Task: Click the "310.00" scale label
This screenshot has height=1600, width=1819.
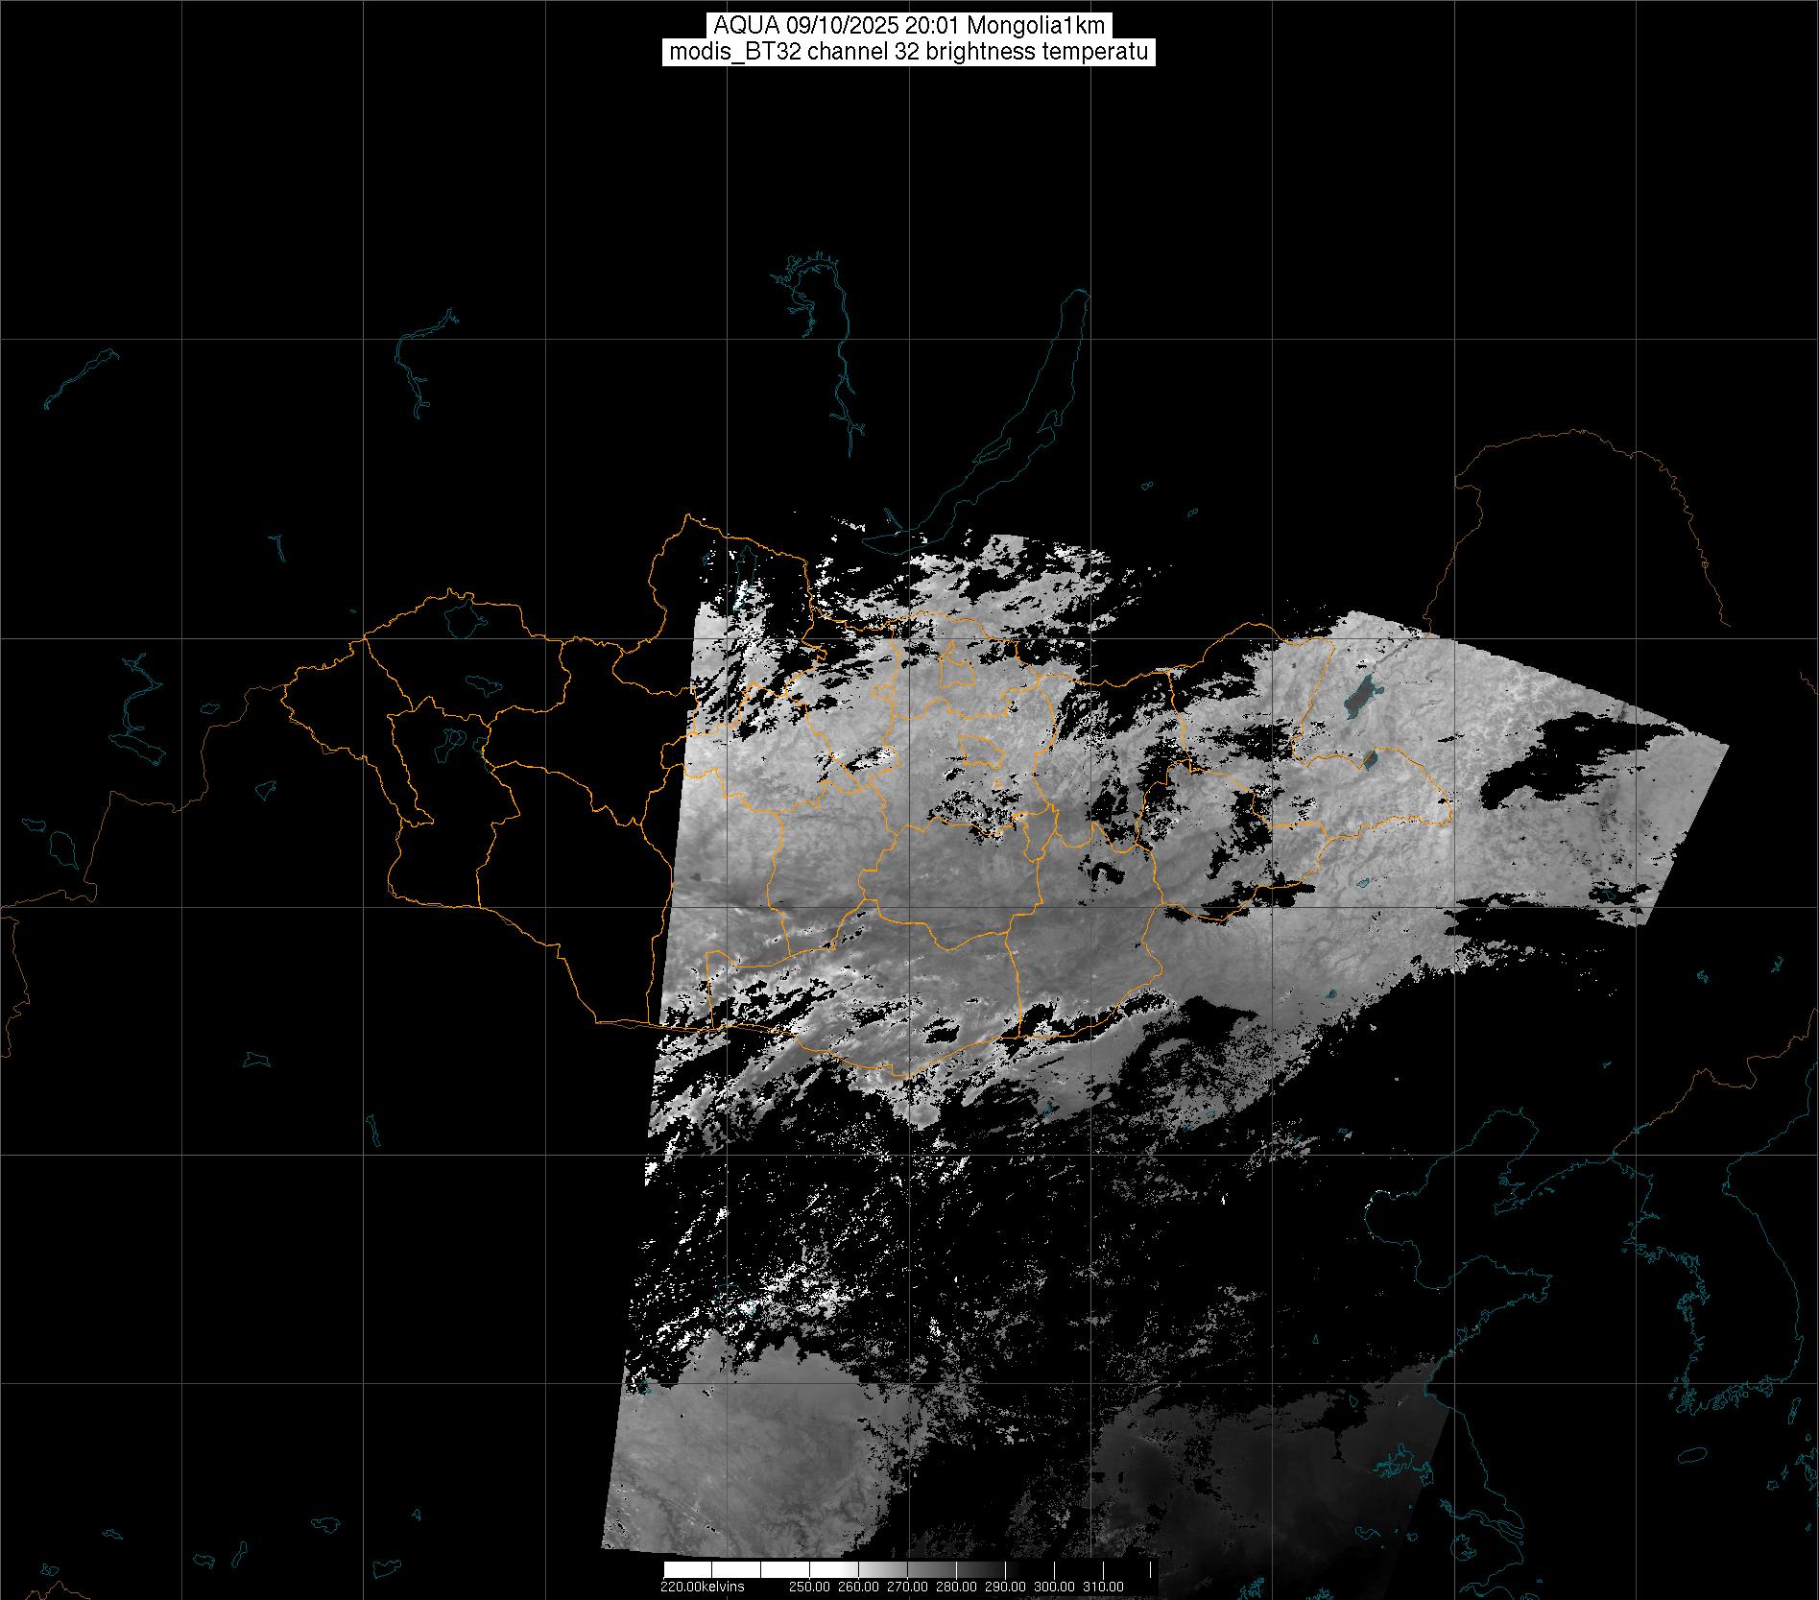Action: [x=1103, y=1587]
